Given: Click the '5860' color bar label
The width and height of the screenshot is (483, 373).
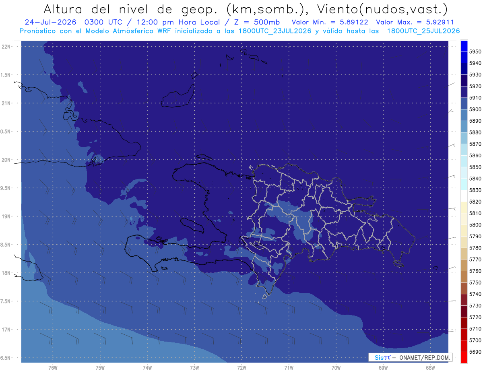Looking at the screenshot, I should click(475, 155).
